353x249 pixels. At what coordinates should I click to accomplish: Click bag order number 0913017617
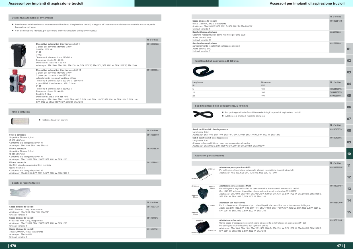pos(153,218)
